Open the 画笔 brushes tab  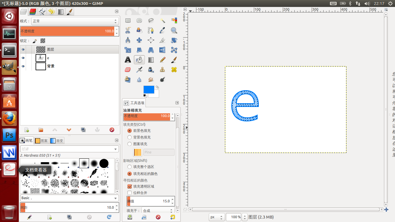point(26,141)
